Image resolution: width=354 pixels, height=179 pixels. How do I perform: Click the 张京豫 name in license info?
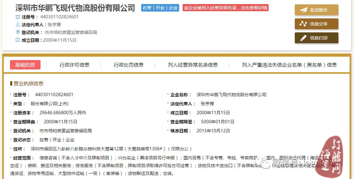208,104
